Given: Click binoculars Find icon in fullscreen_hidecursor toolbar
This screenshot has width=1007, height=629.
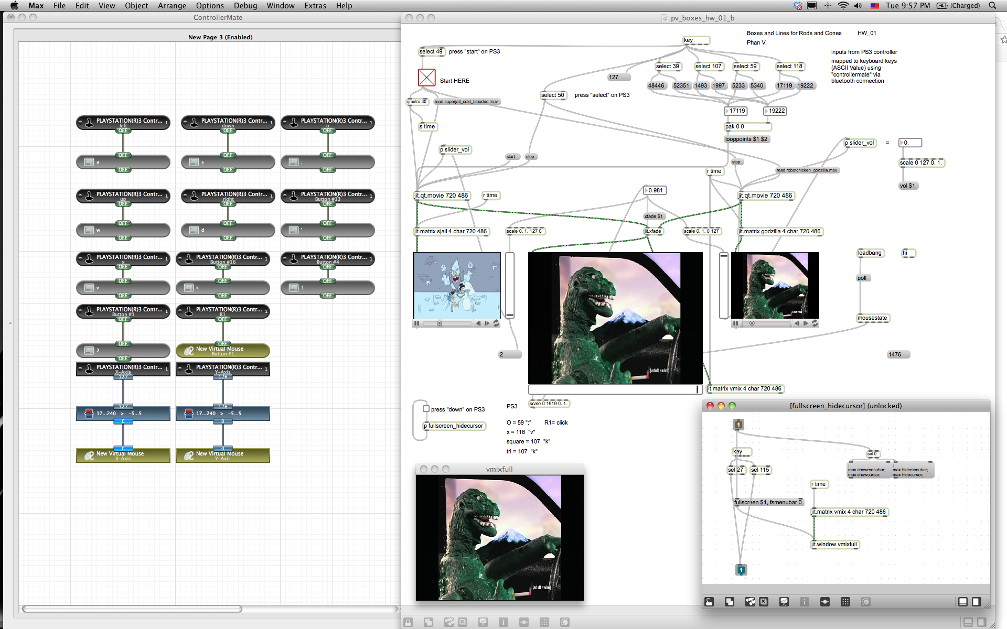Looking at the screenshot, I should (750, 602).
